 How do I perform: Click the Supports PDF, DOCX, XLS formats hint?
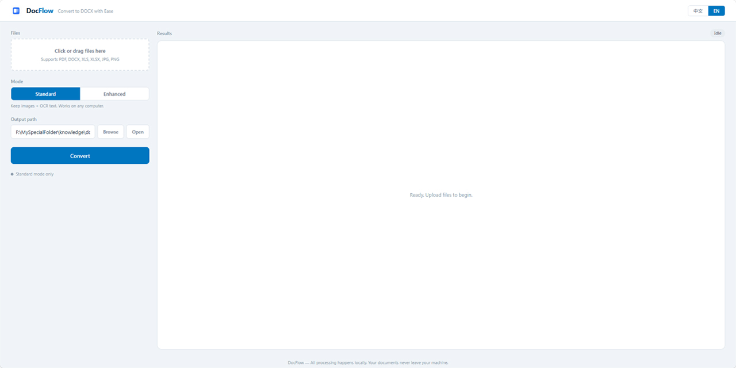[80, 59]
